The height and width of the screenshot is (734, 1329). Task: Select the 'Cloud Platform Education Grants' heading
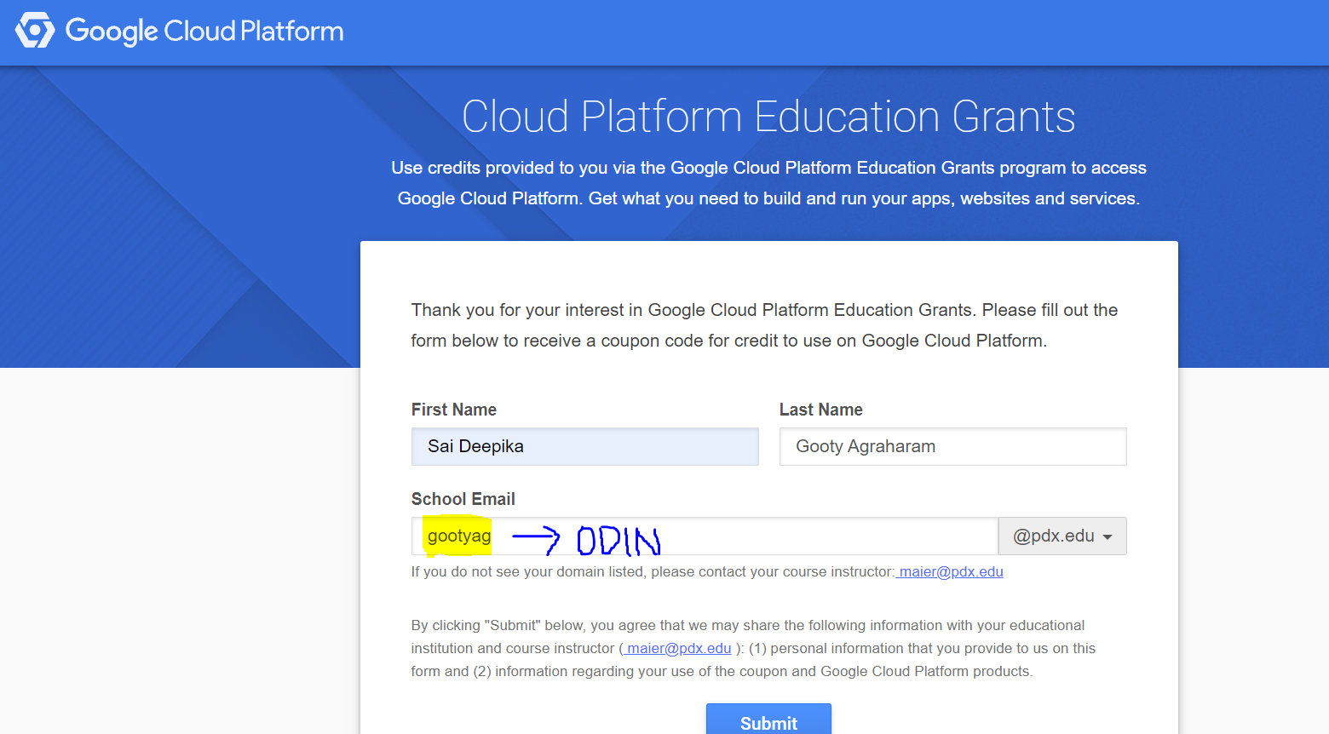pyautogui.click(x=768, y=117)
